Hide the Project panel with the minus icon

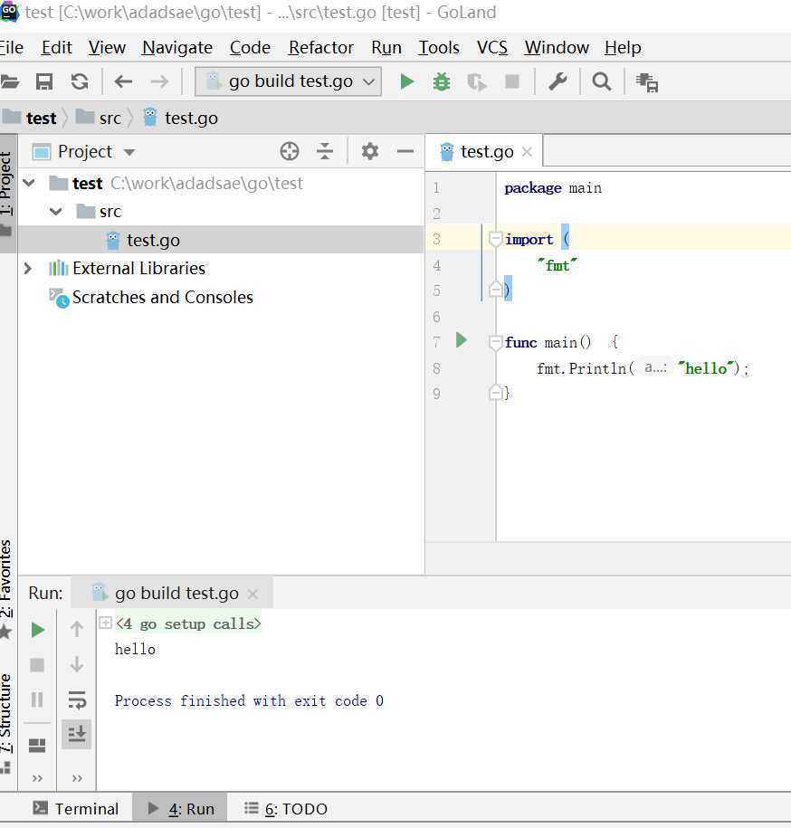(405, 151)
